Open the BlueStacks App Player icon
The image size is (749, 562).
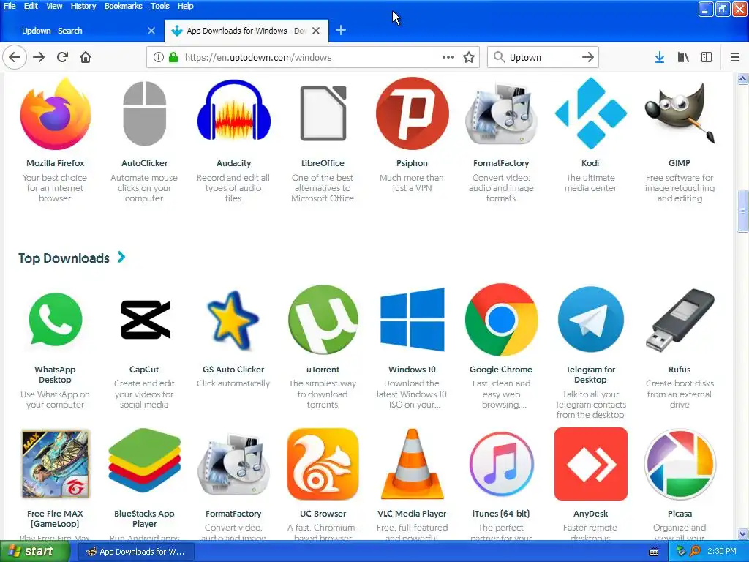145,461
